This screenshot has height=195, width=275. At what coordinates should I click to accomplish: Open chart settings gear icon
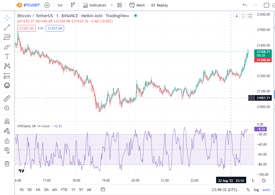[264, 181]
